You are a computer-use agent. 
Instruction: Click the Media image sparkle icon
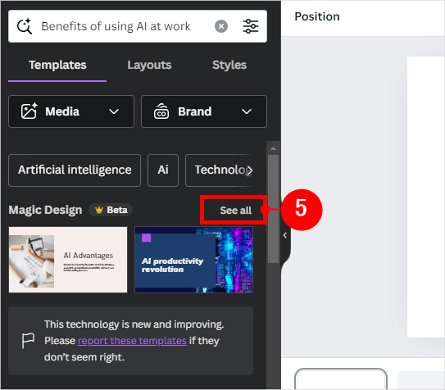(x=29, y=111)
